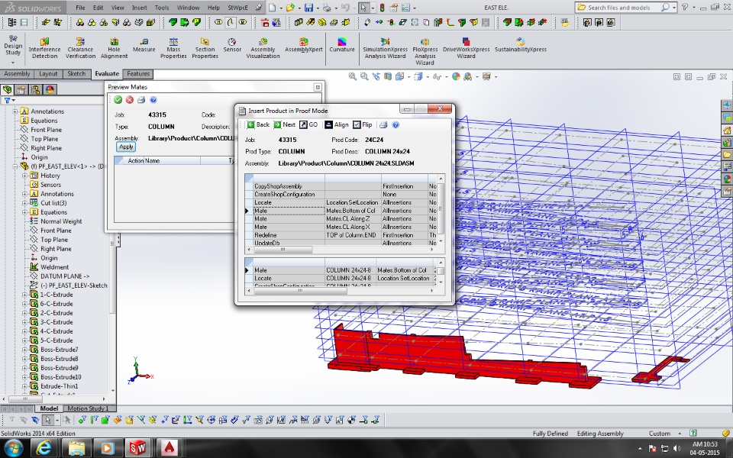Click help icon in Insert Product dialog
Viewport: 733px width, 458px height.
[x=396, y=124]
